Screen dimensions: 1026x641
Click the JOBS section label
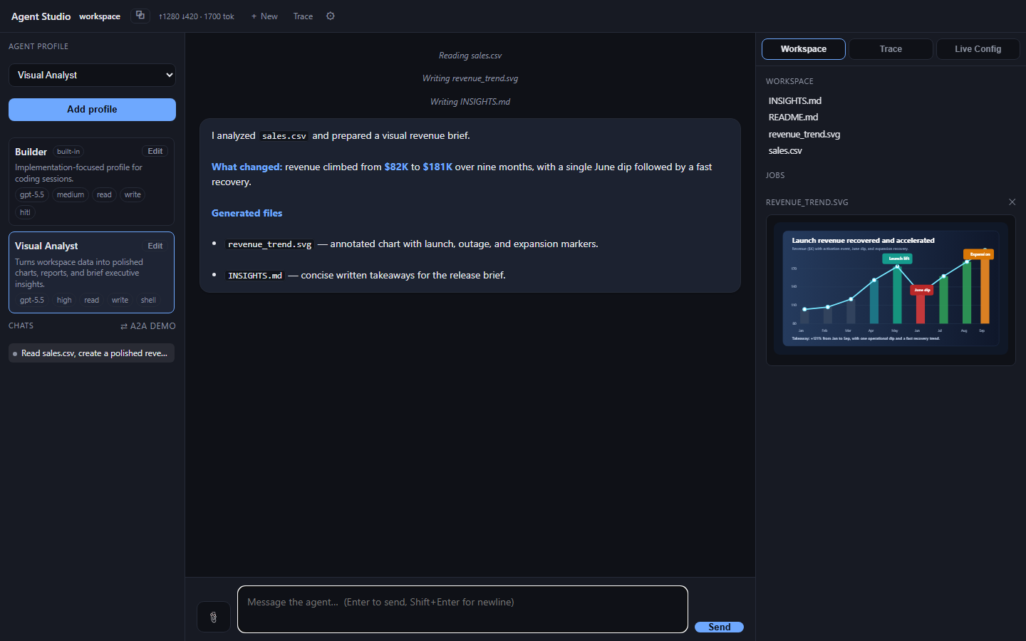775,175
